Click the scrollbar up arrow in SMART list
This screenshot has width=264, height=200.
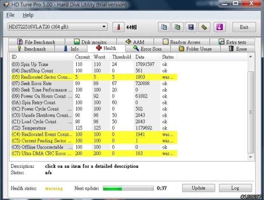tap(251, 56)
